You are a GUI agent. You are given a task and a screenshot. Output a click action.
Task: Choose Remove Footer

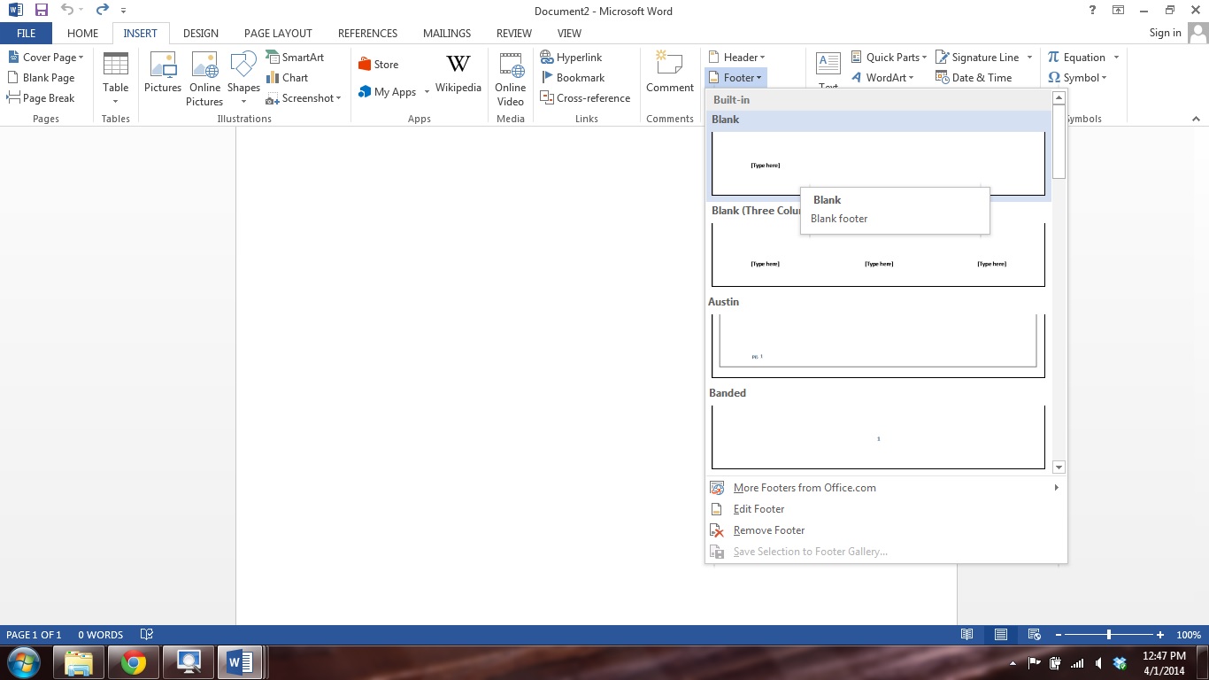coord(886,530)
